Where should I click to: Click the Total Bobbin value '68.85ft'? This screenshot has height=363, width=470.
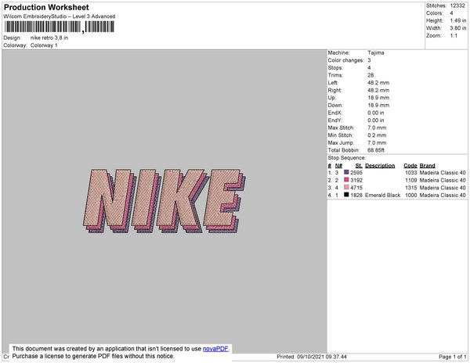click(x=376, y=150)
